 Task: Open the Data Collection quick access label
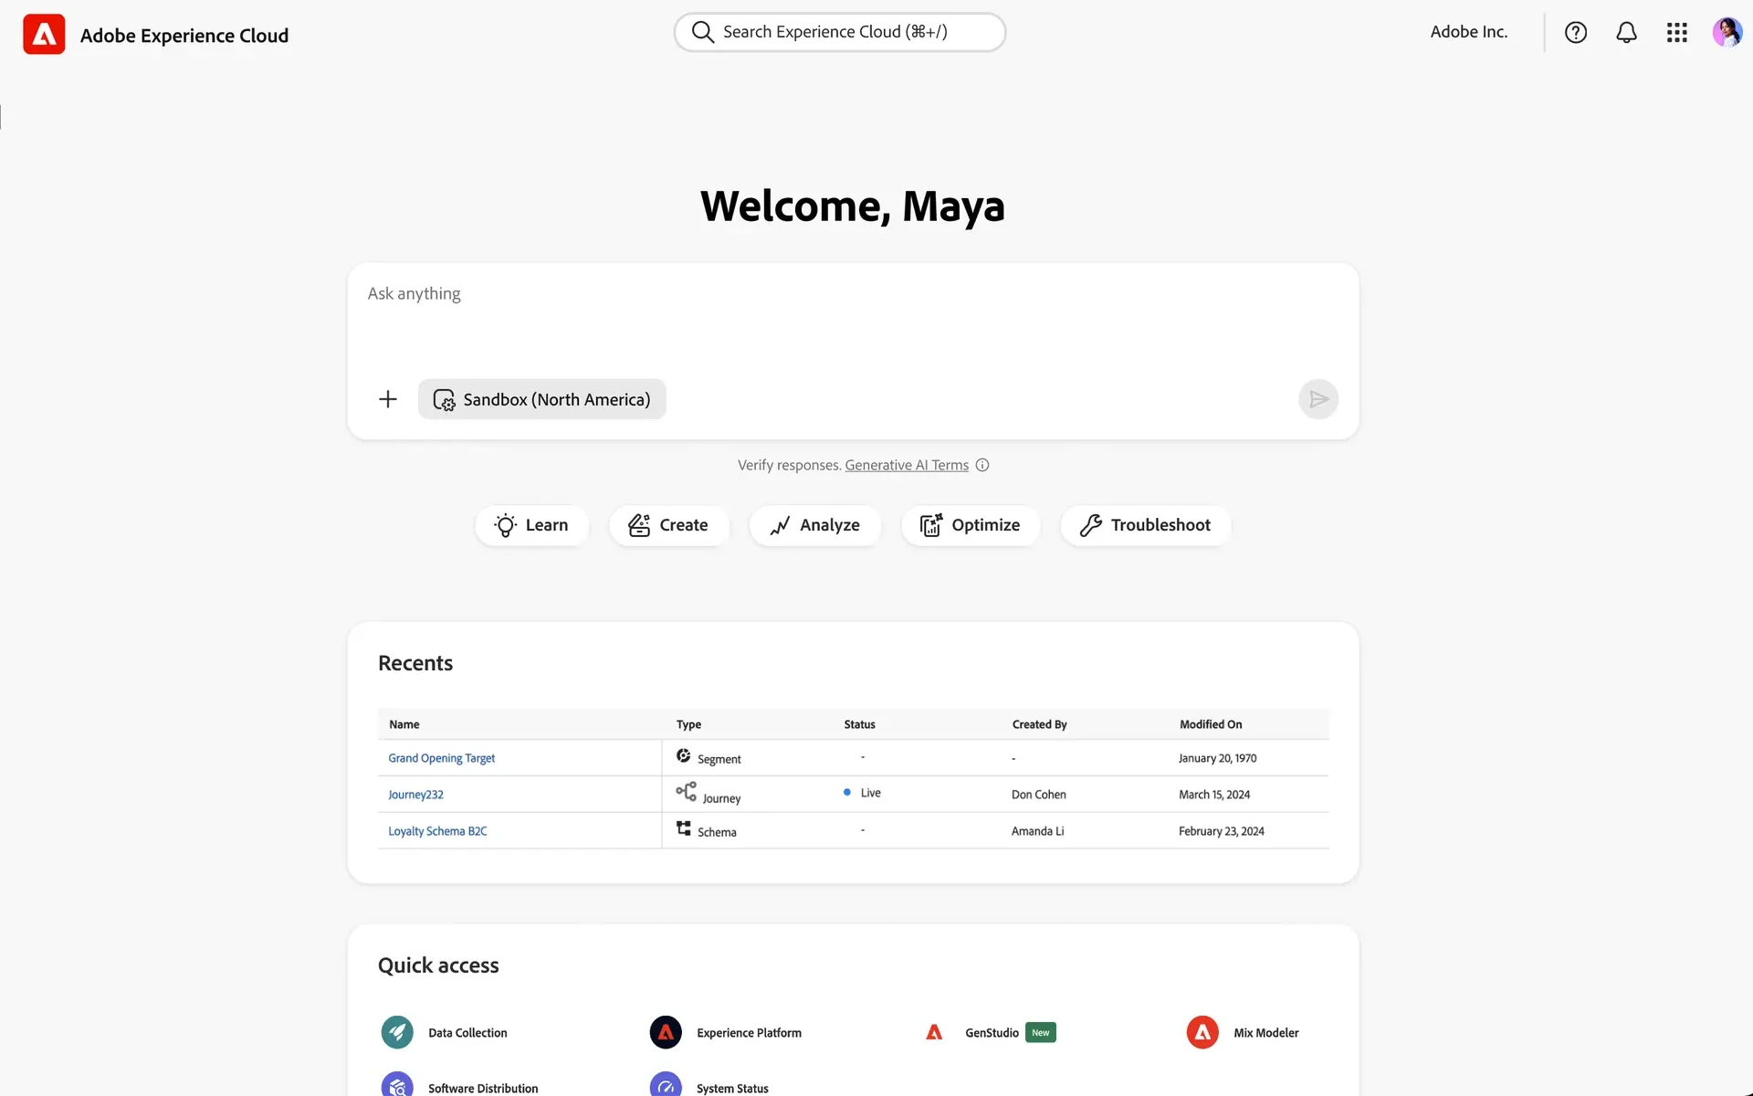coord(467,1033)
